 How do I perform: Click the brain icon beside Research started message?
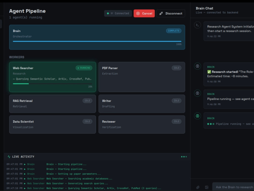coord(197,66)
